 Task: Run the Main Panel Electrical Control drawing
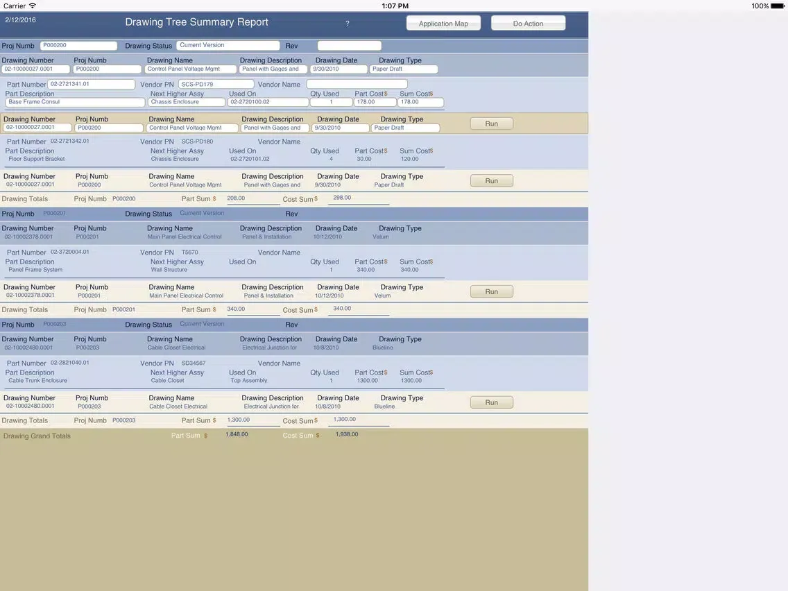(491, 292)
